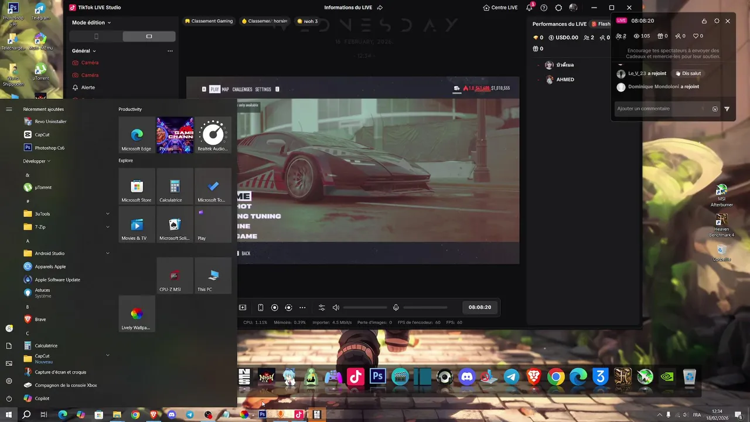Open the Classement horaire tab
Image resolution: width=750 pixels, height=422 pixels.
tap(264, 21)
